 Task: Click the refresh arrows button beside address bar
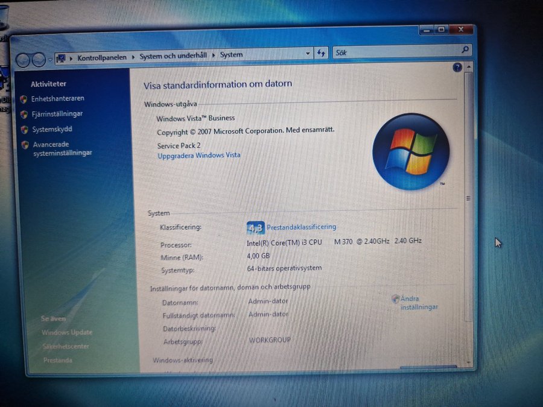(321, 53)
